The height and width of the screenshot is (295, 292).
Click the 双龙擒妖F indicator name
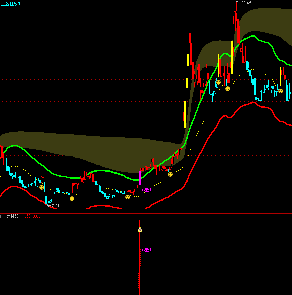(x=12, y=216)
